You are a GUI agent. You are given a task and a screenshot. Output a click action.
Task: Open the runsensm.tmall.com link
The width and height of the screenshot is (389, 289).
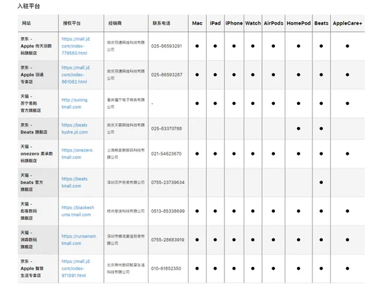[79, 240]
